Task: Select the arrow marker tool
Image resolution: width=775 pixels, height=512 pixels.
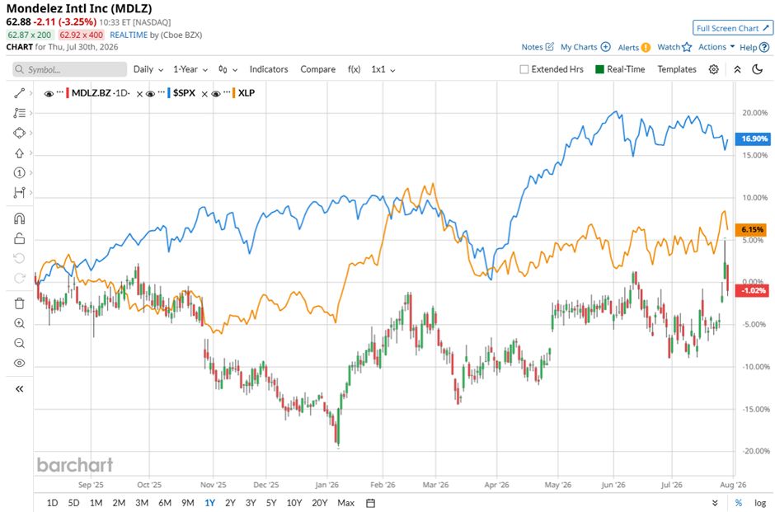Action: [x=19, y=153]
